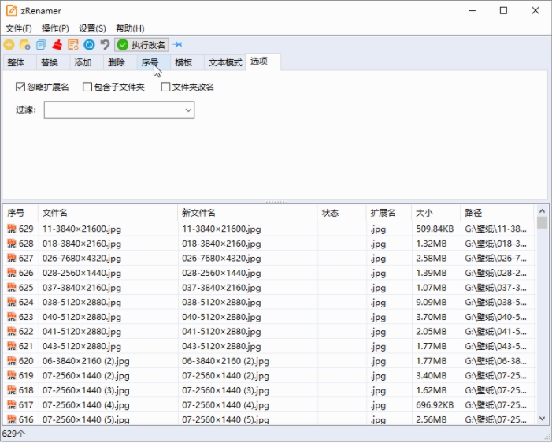Image resolution: width=552 pixels, height=443 pixels.
Task: Click new name 07-2560×1440 (2).jpg in 新文件名 column
Action: pos(226,376)
